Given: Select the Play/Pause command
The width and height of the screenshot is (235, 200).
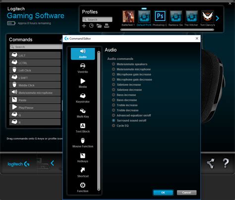Looking at the screenshot, I should pyautogui.click(x=35, y=107).
